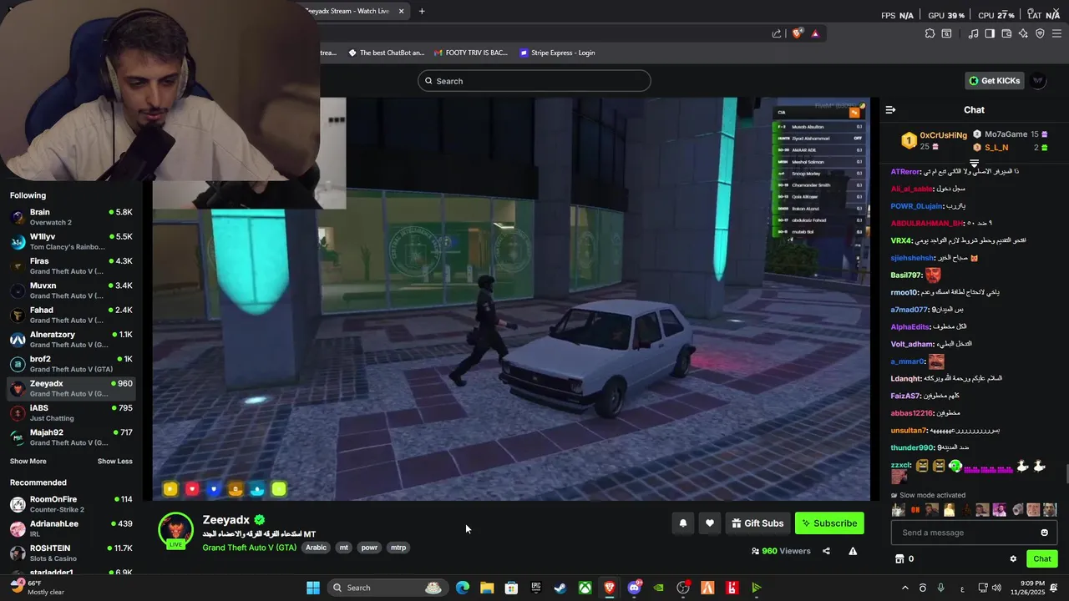Open the 0xCrUsHiNg top gifter entry
Screen dimensions: 1069x601
click(x=934, y=140)
